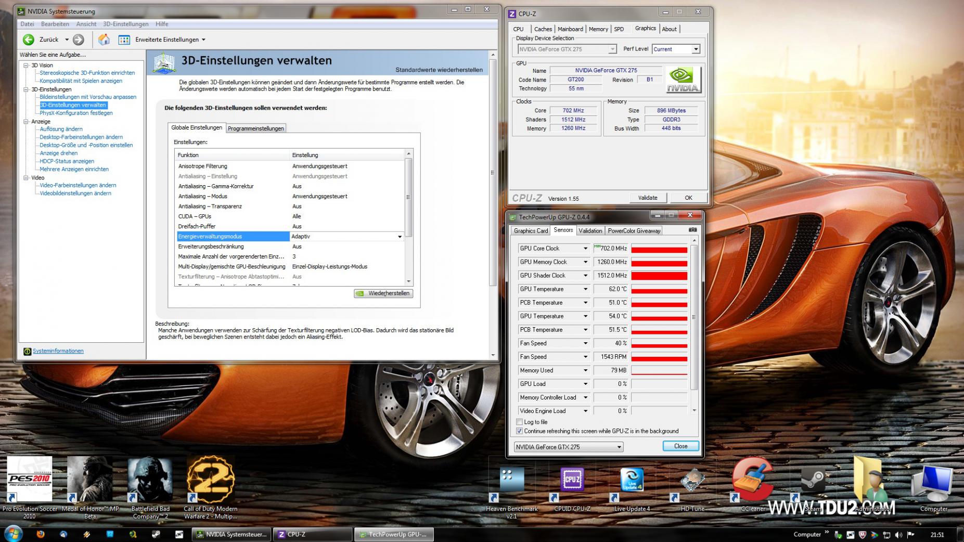
Task: Select Mehrere Anzeigen einrichten tree item
Action: (74, 169)
